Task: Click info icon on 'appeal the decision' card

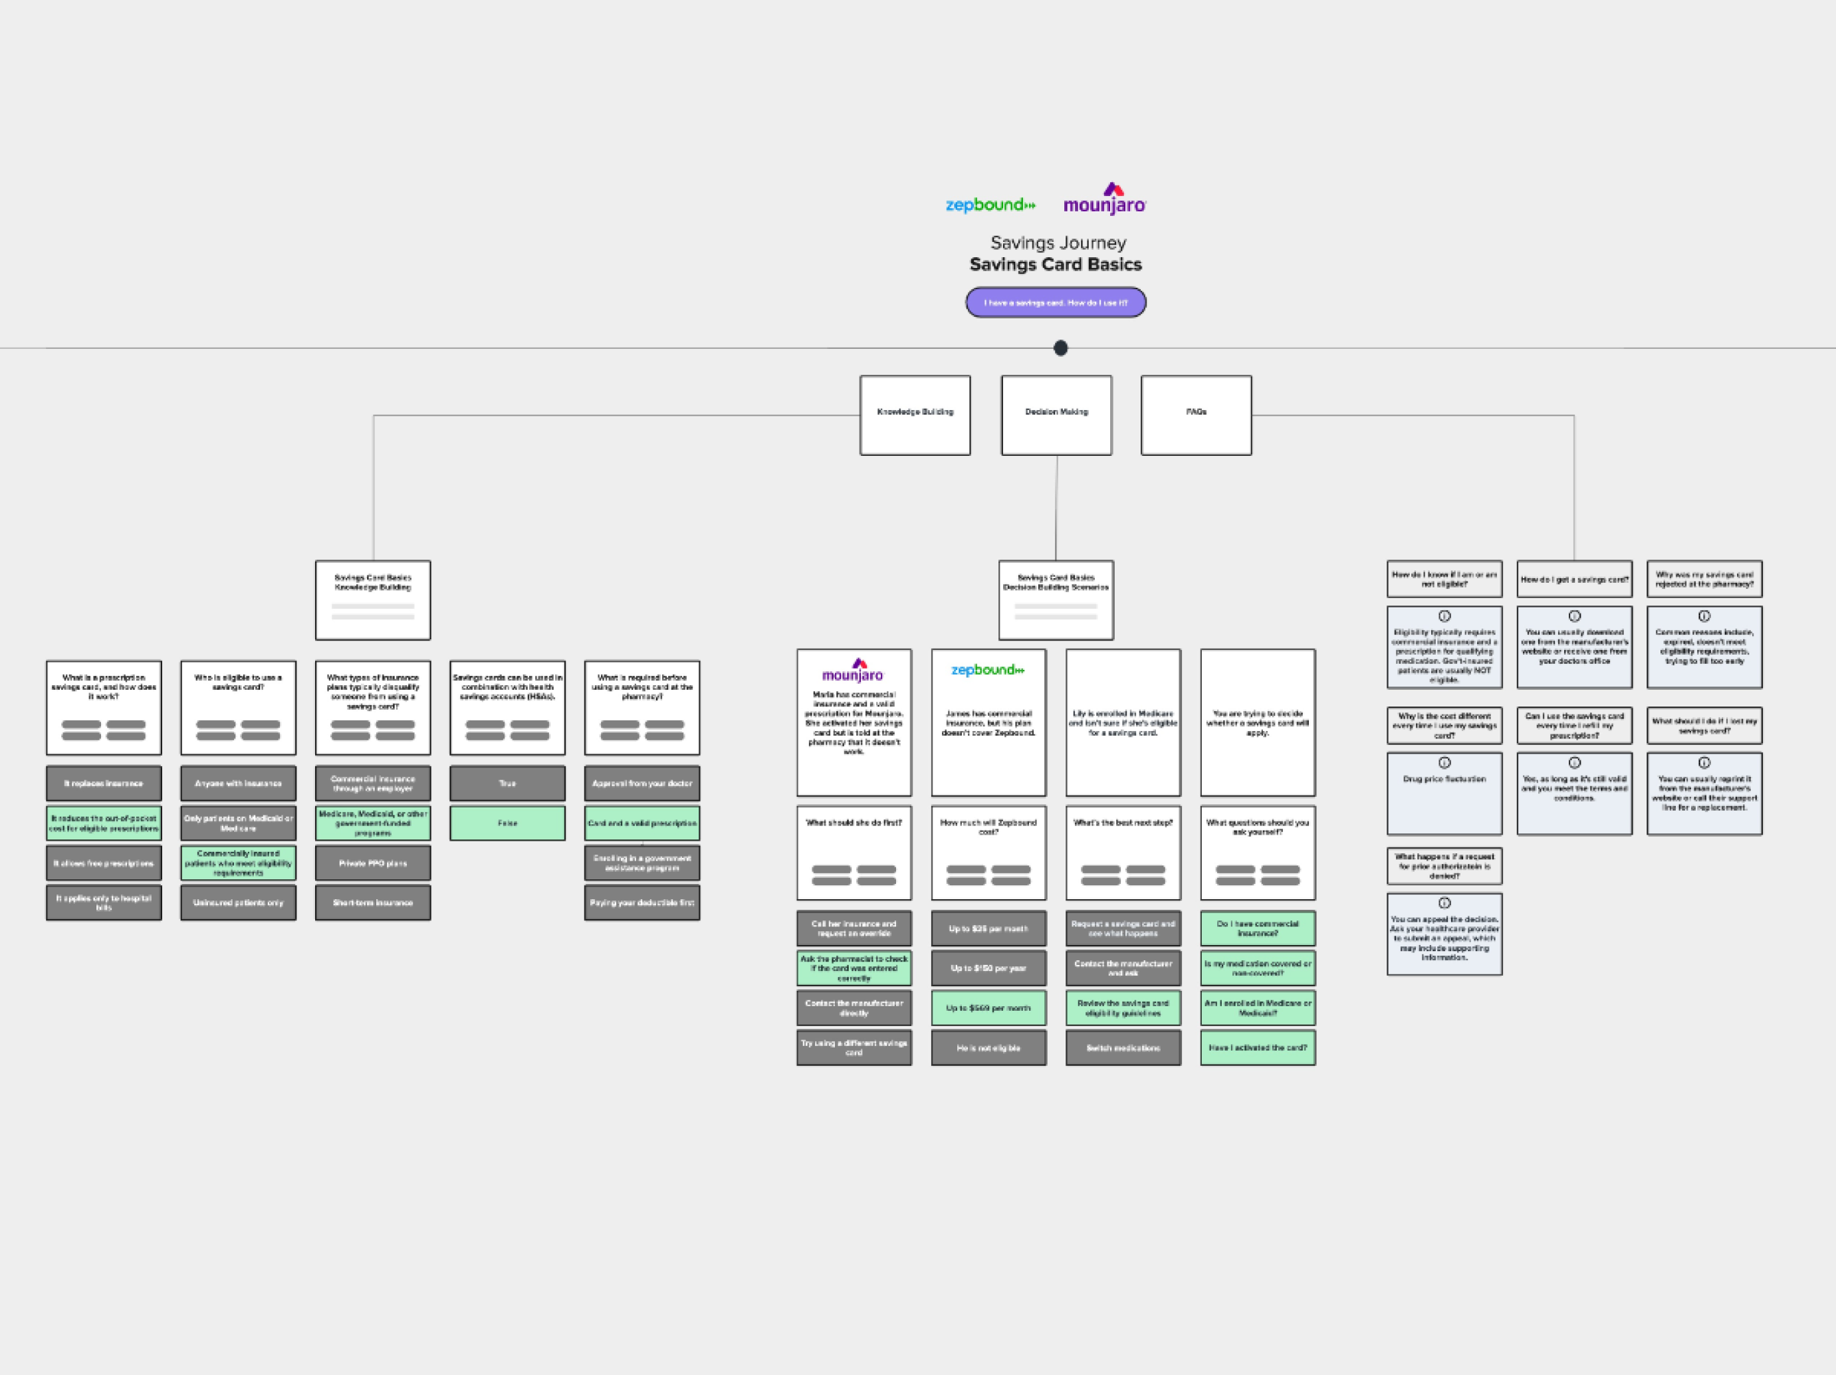Action: 1444,903
